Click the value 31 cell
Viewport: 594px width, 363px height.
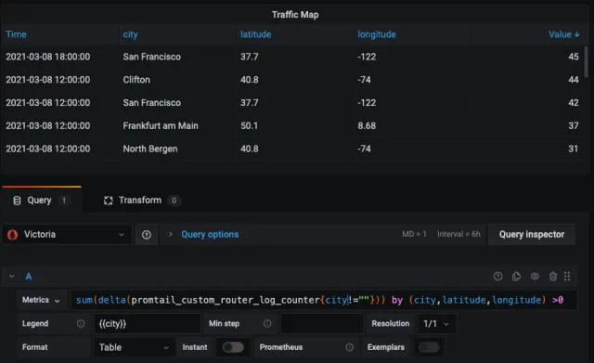pyautogui.click(x=574, y=149)
